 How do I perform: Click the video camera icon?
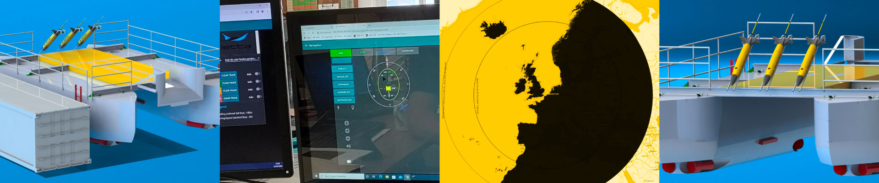point(349,161)
